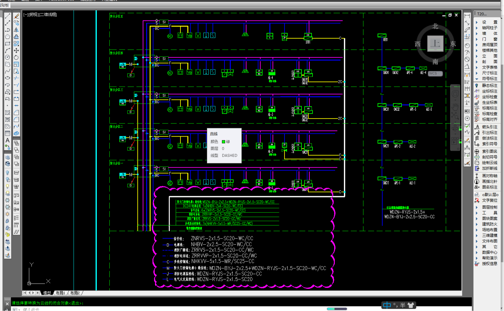This screenshot has height=311, width=504.
Task: Select the Offset tool
Action: (16, 37)
